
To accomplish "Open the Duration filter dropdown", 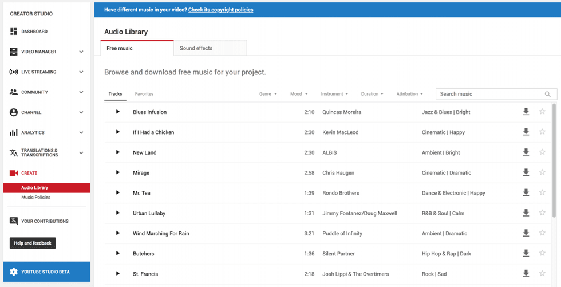I will coord(372,94).
